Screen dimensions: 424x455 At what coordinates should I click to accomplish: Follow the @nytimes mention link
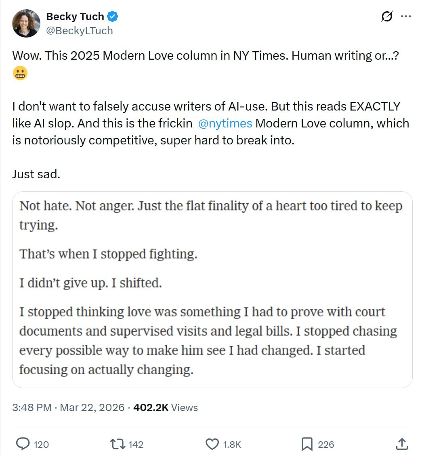[226, 123]
